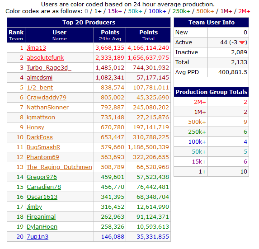Click the Points 24hr Avg column header
Image resolution: width=259 pixels, height=249 pixels.
pos(110,35)
